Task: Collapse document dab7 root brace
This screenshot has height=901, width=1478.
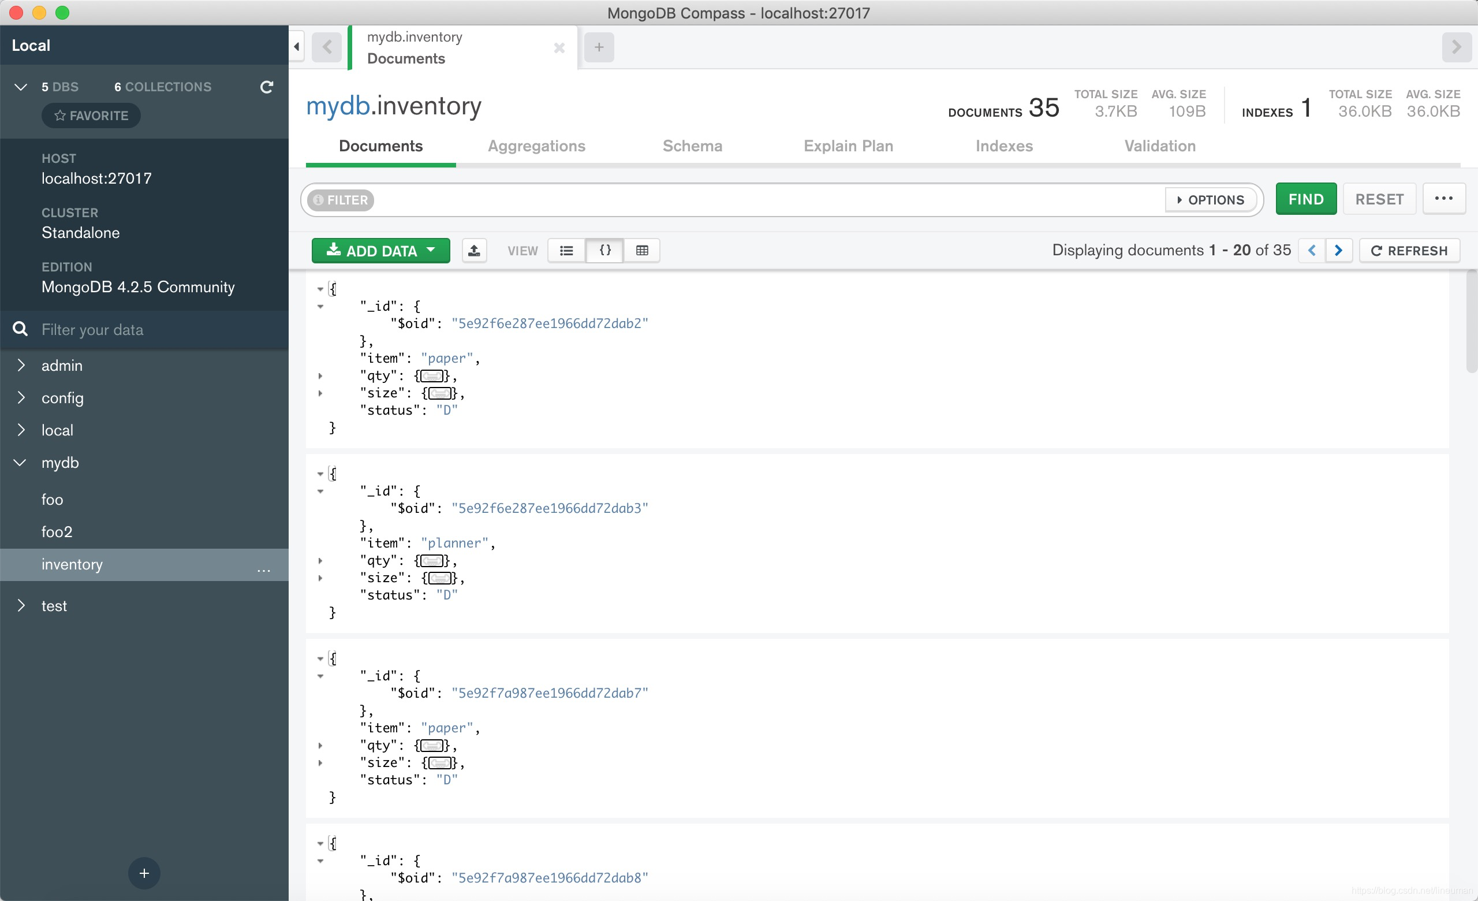Action: (x=320, y=658)
